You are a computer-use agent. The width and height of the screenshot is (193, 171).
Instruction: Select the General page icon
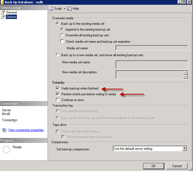(3, 12)
